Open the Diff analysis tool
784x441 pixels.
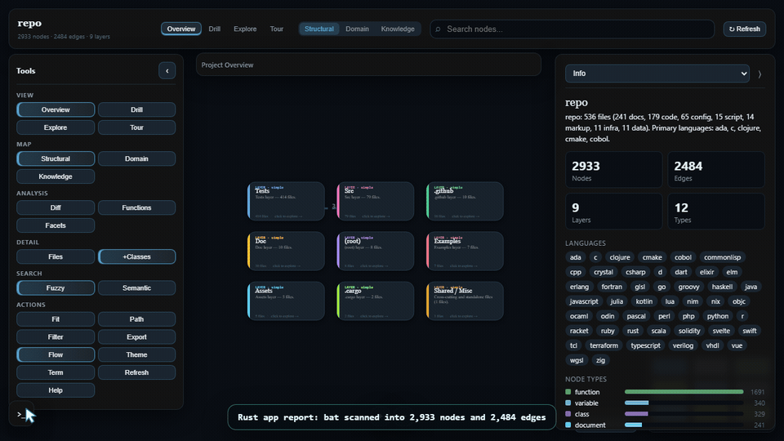tap(56, 207)
